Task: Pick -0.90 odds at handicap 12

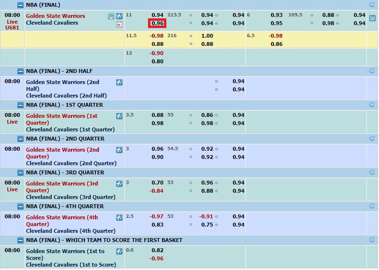Action: (156, 53)
